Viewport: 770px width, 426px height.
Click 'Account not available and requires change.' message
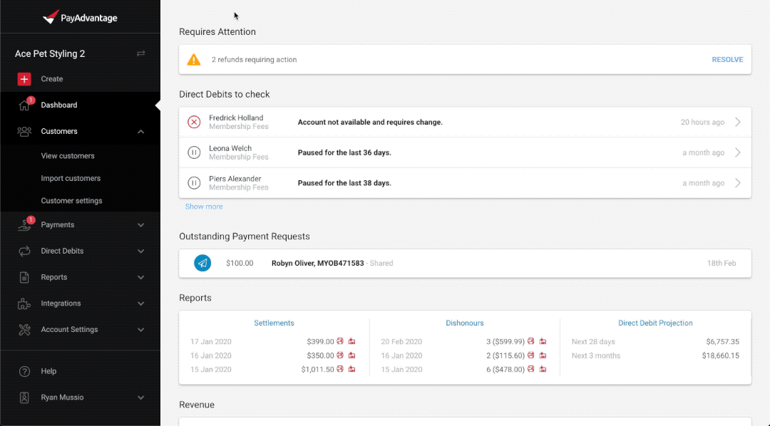[x=370, y=123]
